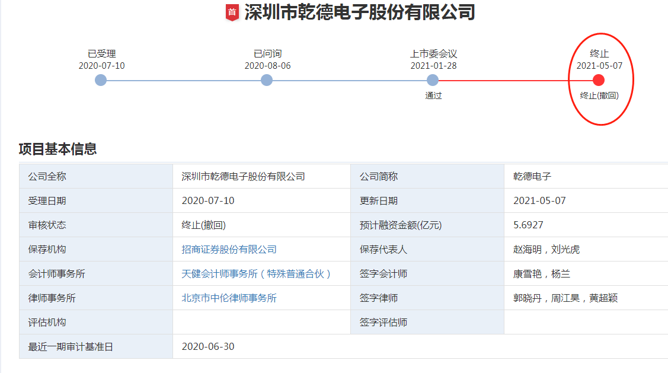The width and height of the screenshot is (668, 373).
Task: Click the 深圳市乾德电子股份有限公司 page title
Action: [360, 12]
